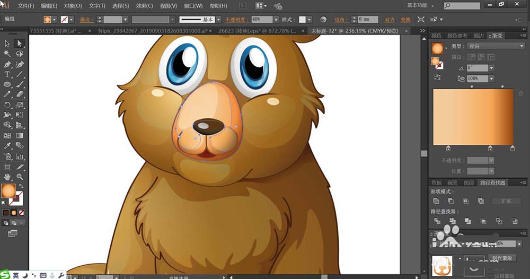Screen dimensions: 530x279
Task: Click the reverse gradient icon
Action: coord(437,77)
